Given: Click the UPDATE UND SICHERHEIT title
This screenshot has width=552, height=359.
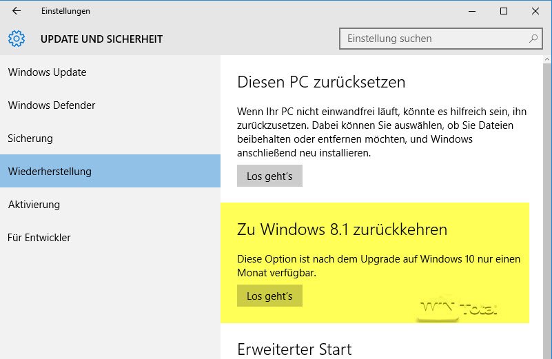Looking at the screenshot, I should [x=101, y=39].
